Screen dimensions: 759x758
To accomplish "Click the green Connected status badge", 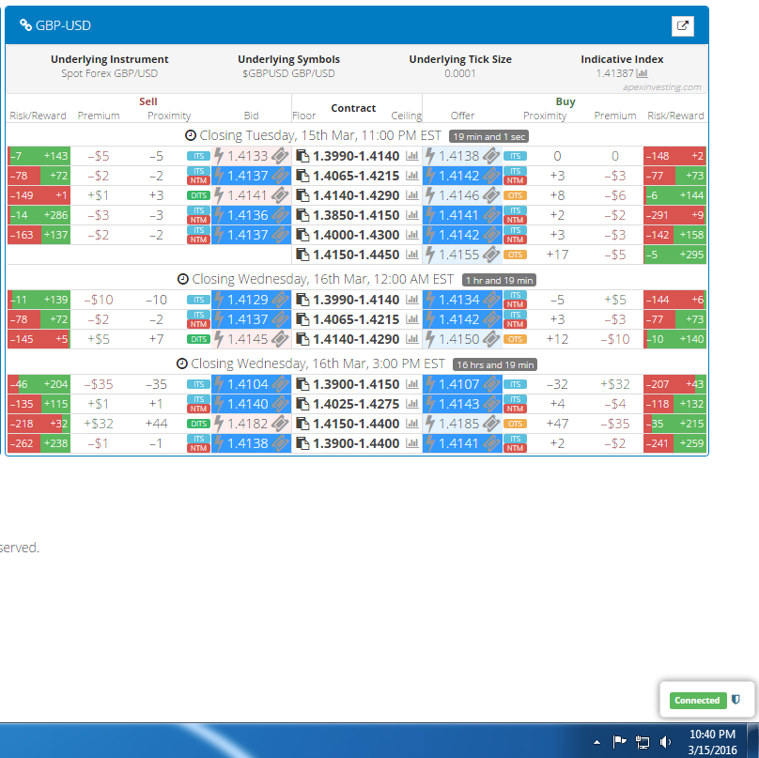I will coord(697,700).
